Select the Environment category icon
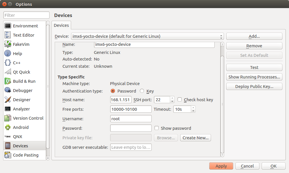 (8, 26)
